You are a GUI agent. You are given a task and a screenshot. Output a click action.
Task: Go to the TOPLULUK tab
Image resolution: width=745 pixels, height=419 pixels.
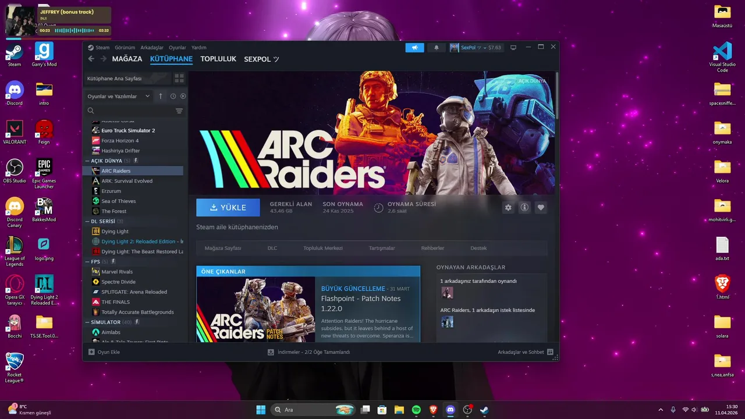click(x=218, y=59)
